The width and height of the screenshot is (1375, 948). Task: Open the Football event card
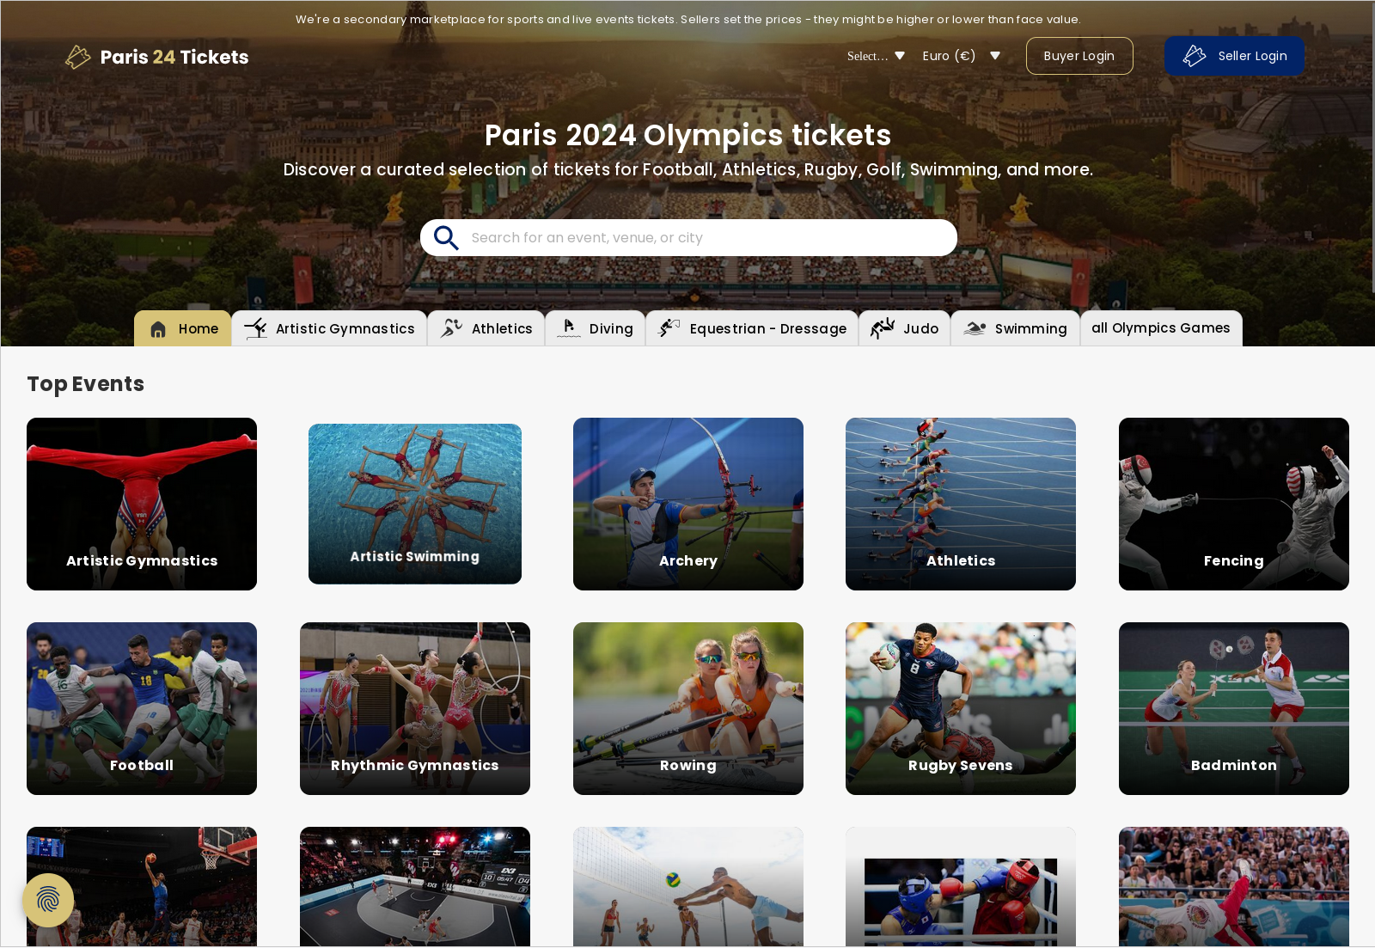pos(142,708)
